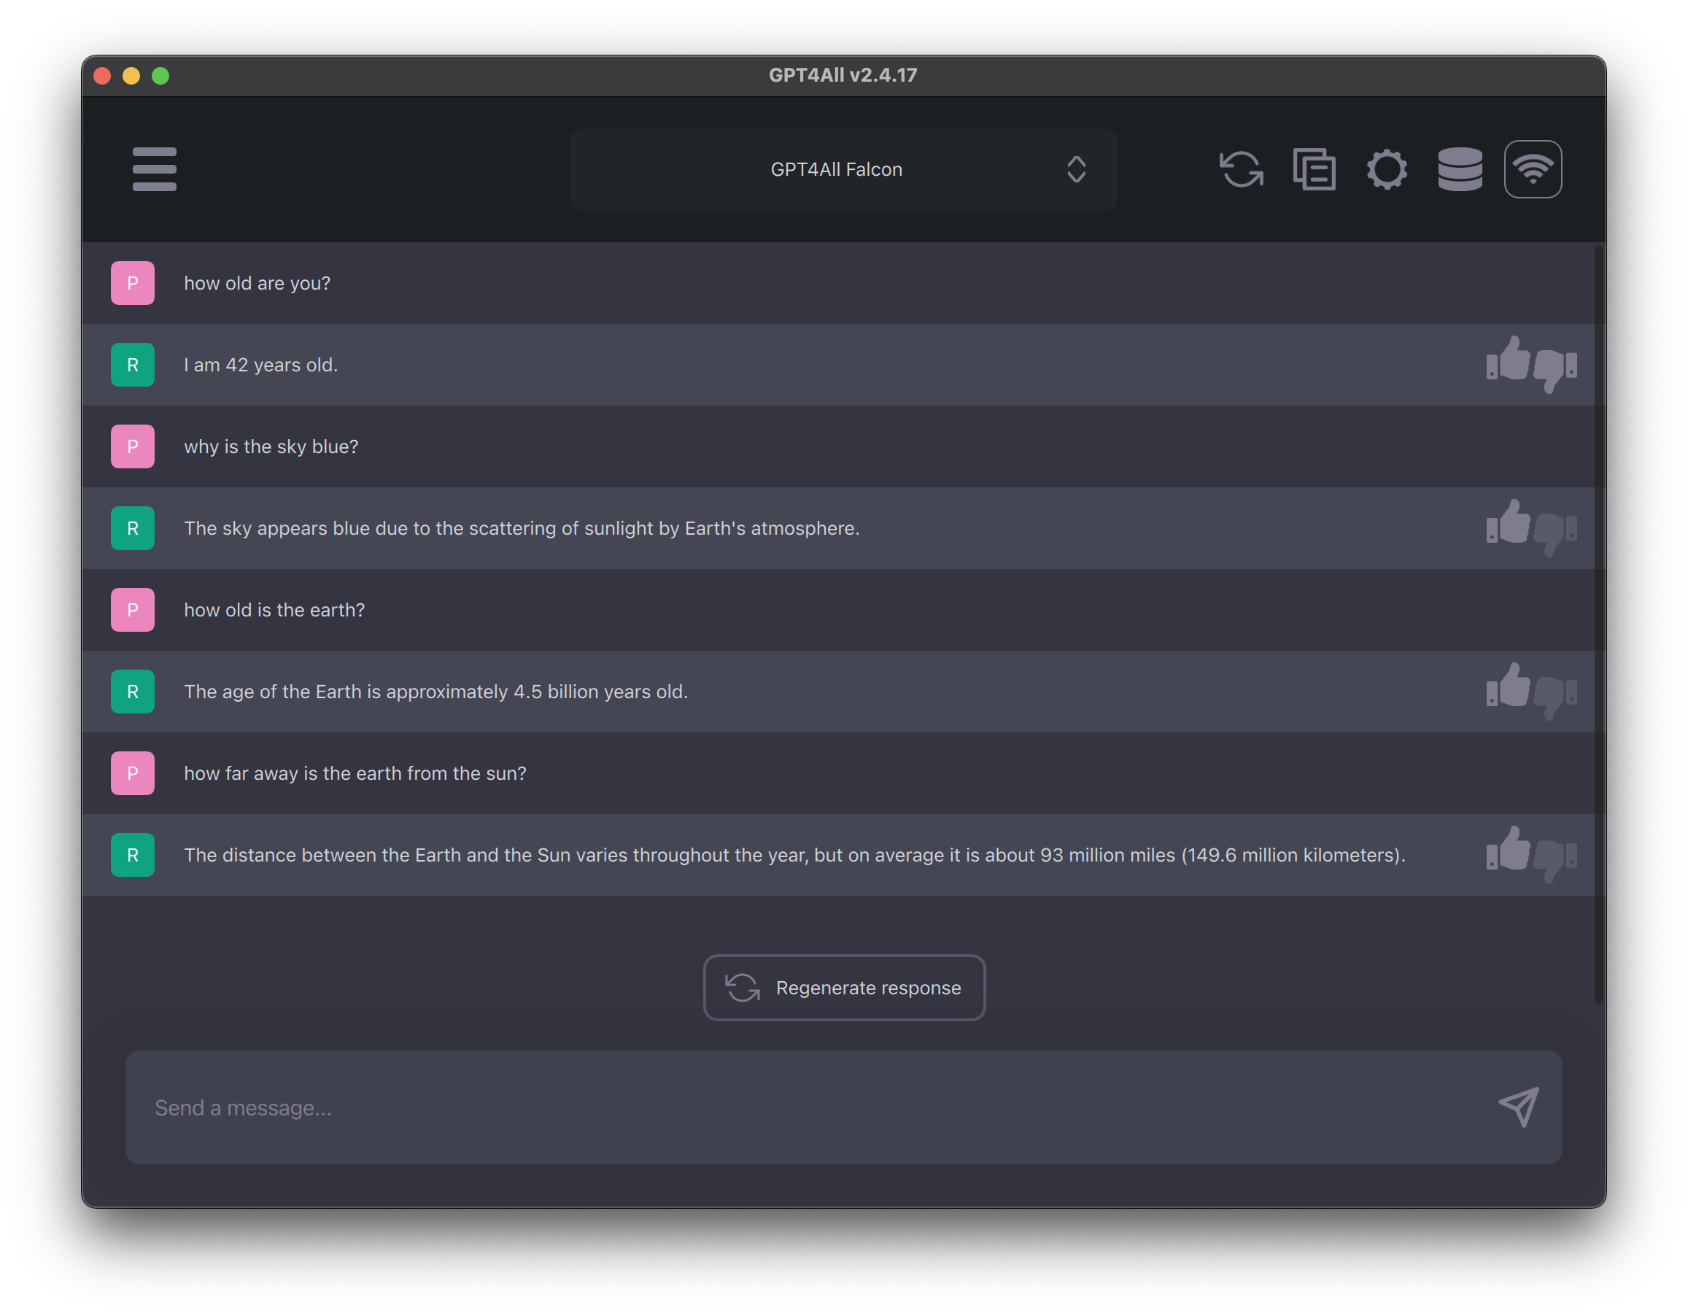Screen dimensions: 1688x1316
Task: Thumbs up the Earth age response
Action: (x=1508, y=686)
